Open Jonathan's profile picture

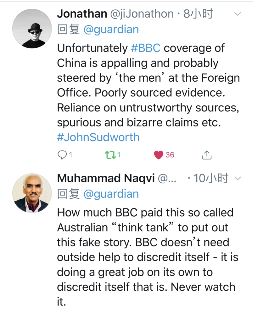point(32,29)
